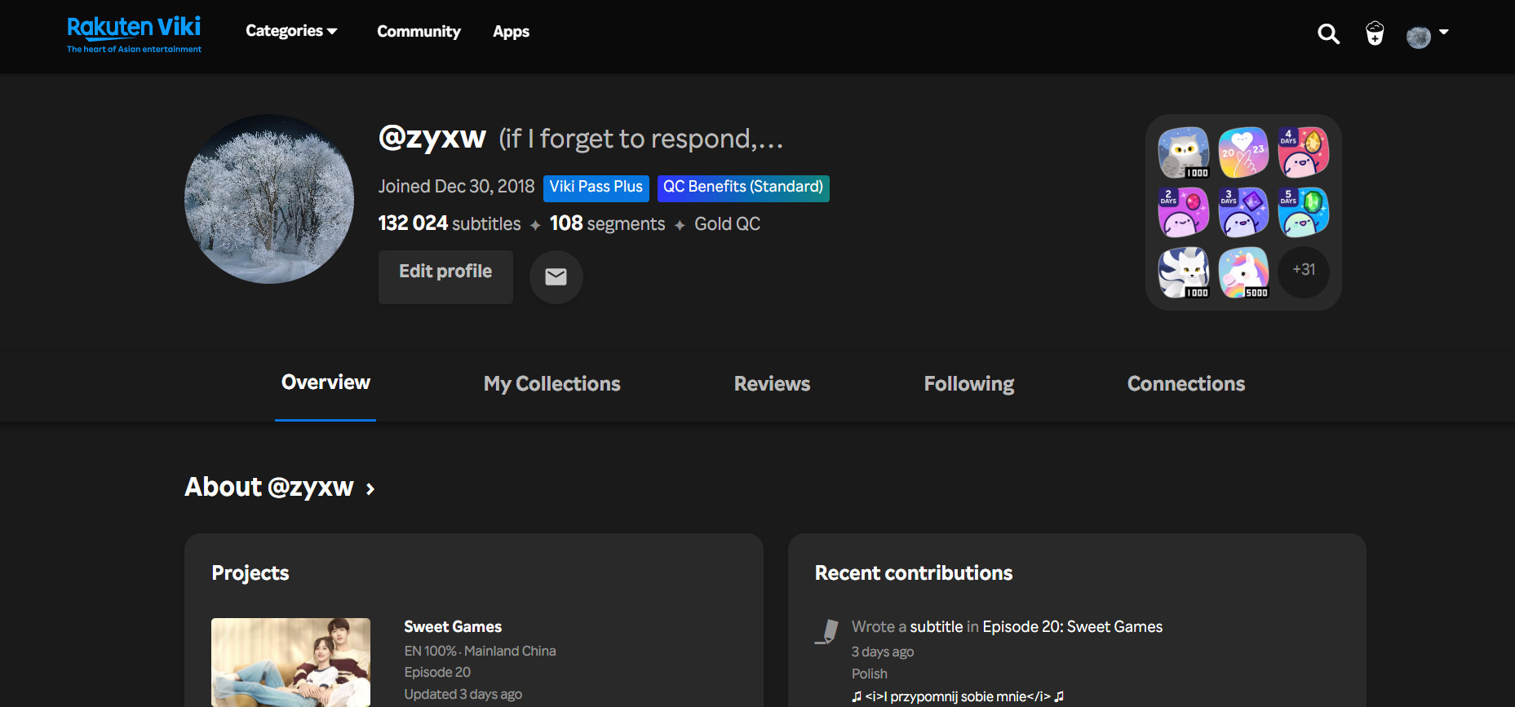Switch to the Following tab
This screenshot has height=707, width=1515.
point(969,384)
